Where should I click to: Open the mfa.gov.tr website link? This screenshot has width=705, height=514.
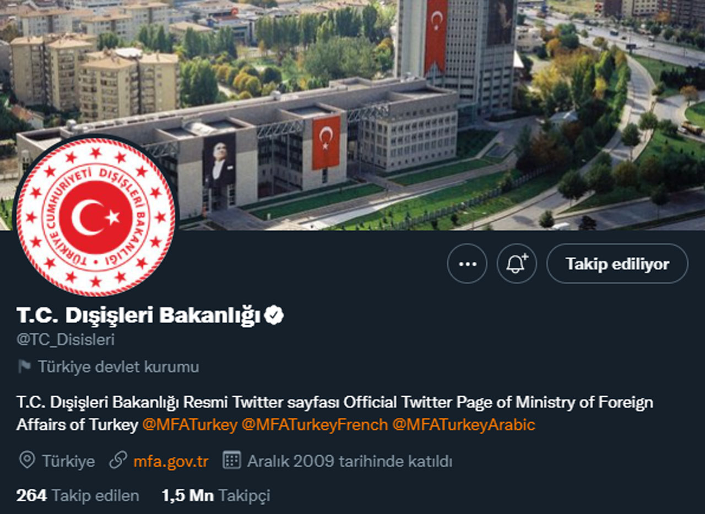[171, 461]
